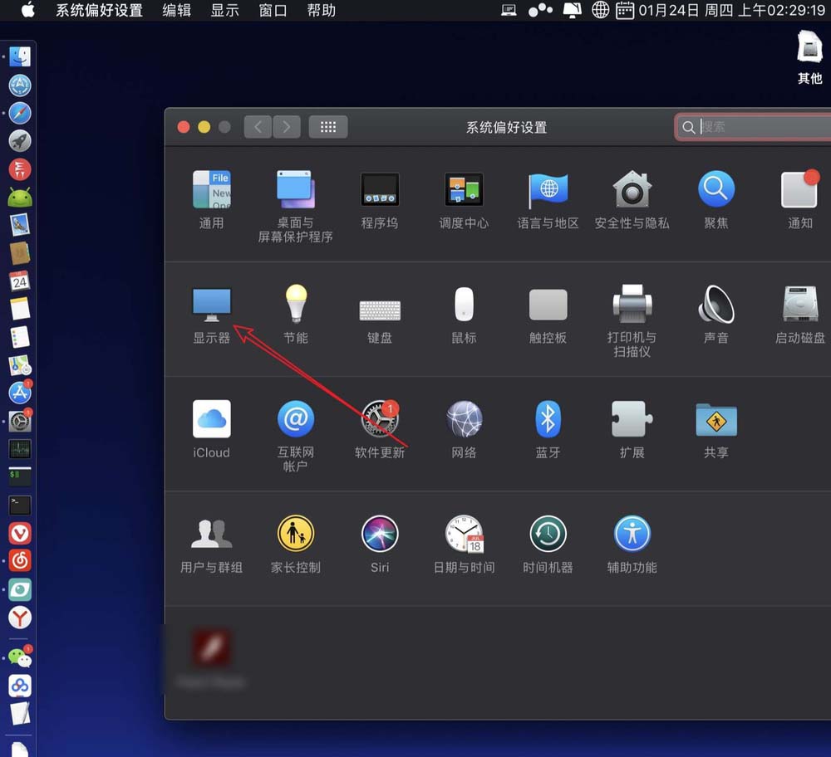Open the 帮助 menu
Screen dimensions: 831x757
click(321, 10)
